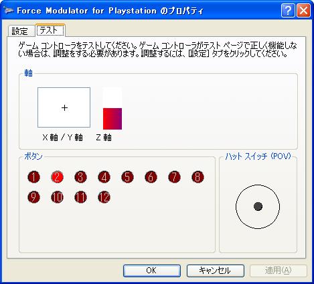Switch to the 設定 tab

point(20,31)
